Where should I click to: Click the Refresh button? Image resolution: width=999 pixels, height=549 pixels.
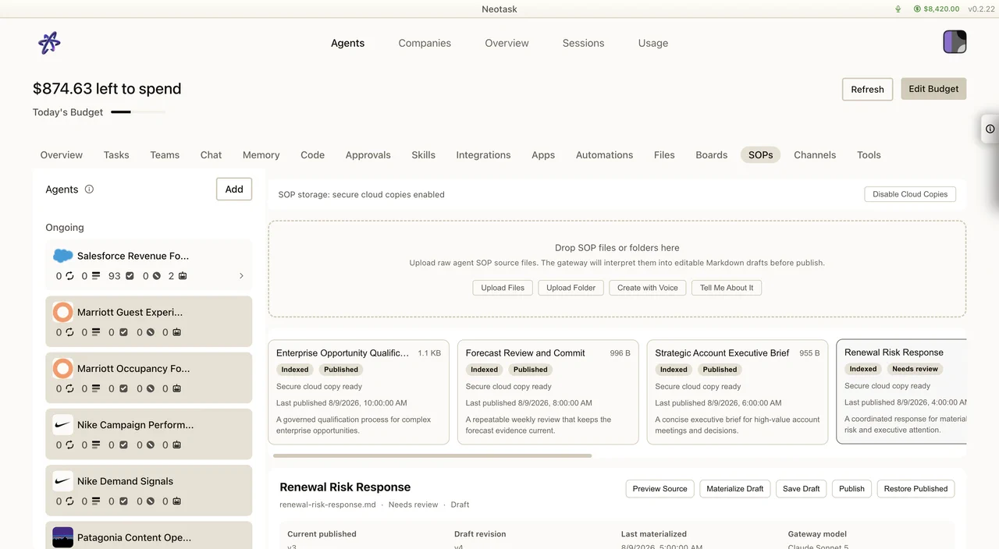(x=867, y=89)
